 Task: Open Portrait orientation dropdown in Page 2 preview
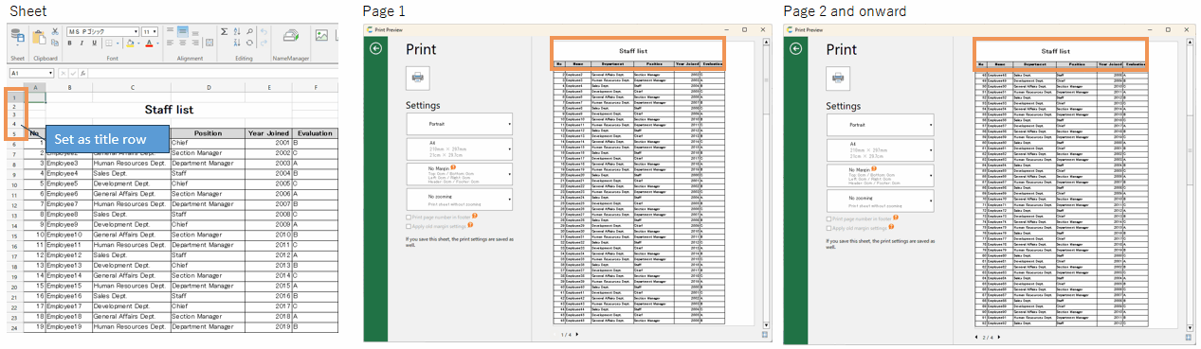coord(880,124)
